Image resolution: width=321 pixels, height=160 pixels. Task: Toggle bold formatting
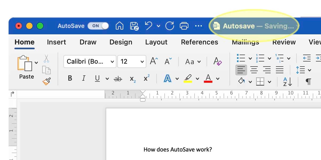tap(70, 78)
